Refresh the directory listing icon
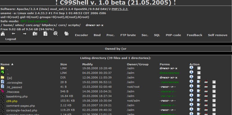 click(46, 34)
